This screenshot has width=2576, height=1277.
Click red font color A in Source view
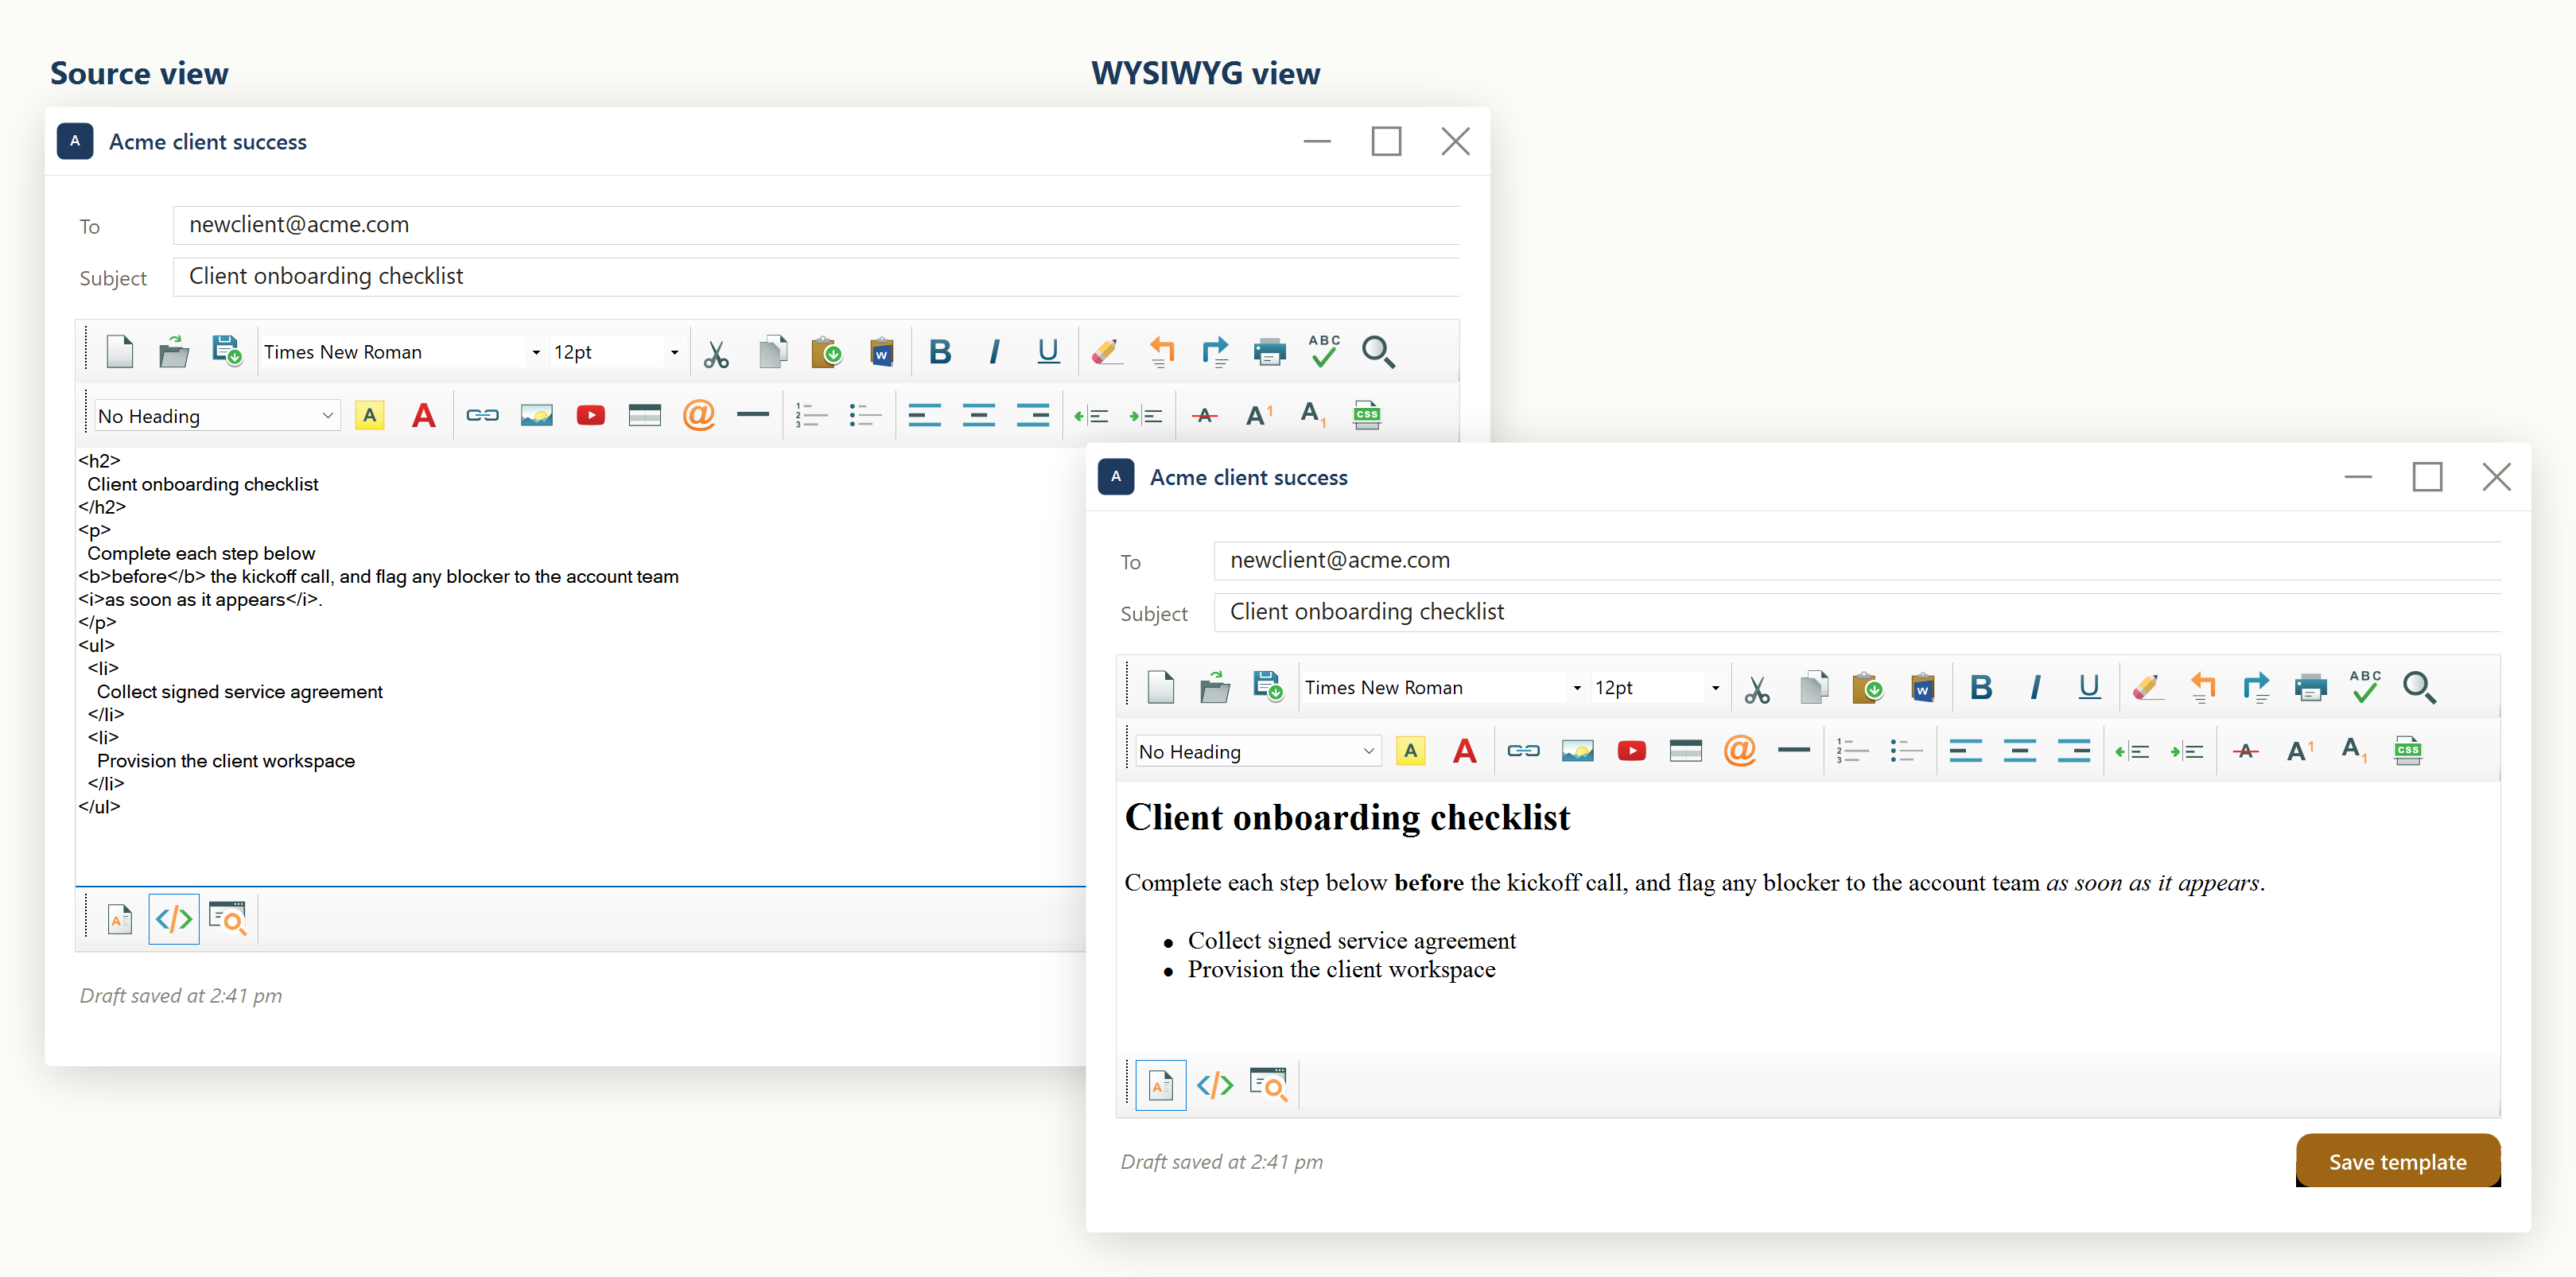pos(424,415)
